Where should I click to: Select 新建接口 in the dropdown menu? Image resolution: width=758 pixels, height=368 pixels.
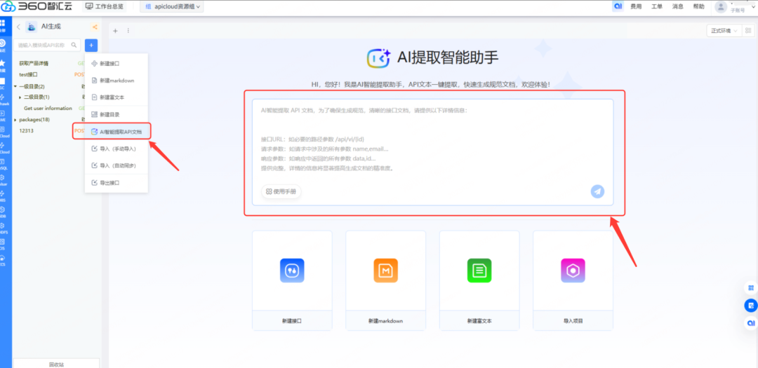point(116,63)
